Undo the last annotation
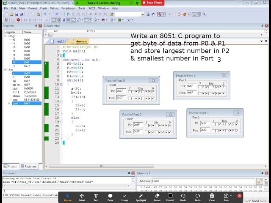The width and height of the screenshot is (271, 203). pyautogui.click(x=183, y=196)
